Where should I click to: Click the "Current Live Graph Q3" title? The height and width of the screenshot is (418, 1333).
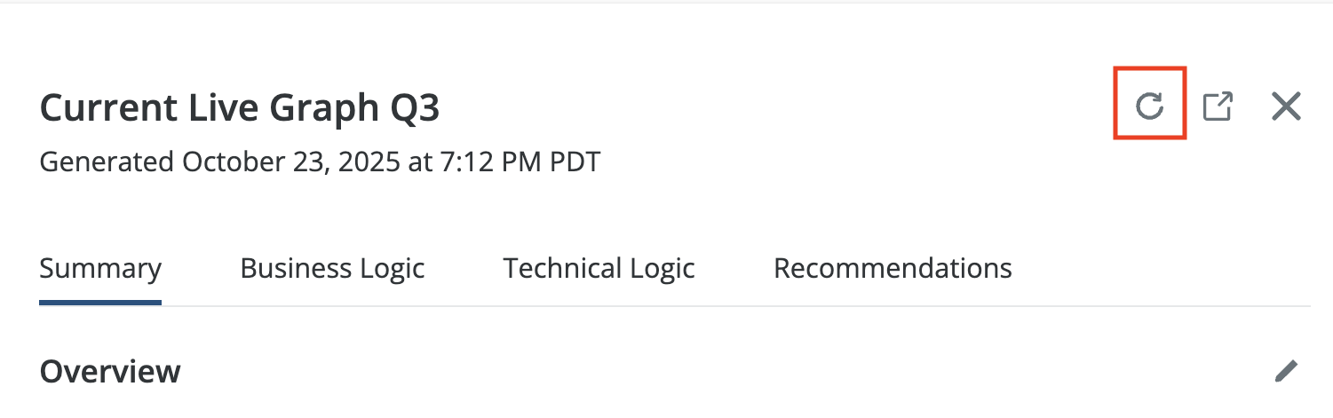click(240, 108)
